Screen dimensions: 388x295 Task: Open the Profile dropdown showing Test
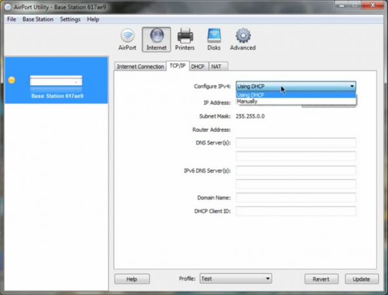coord(236,279)
